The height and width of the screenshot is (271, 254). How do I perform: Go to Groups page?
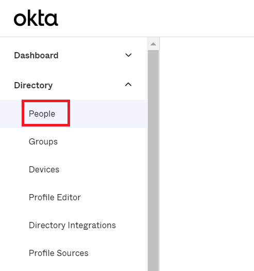point(43,142)
